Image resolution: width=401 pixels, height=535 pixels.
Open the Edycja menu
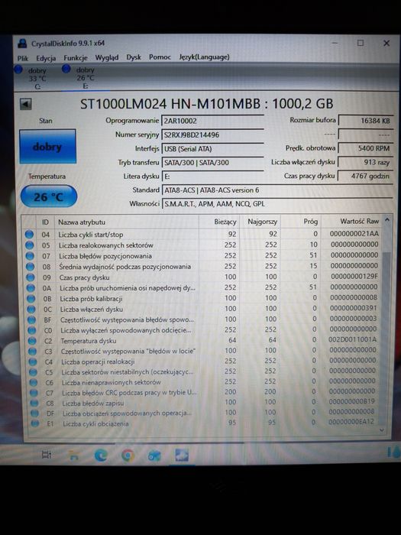coord(46,58)
